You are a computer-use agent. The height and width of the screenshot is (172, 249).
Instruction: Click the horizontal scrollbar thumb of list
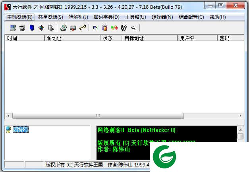pyautogui.click(x=98, y=116)
